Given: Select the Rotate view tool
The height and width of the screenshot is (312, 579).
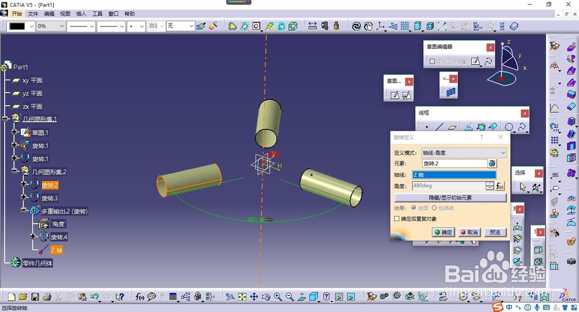Looking at the screenshot, I should coord(266,296).
